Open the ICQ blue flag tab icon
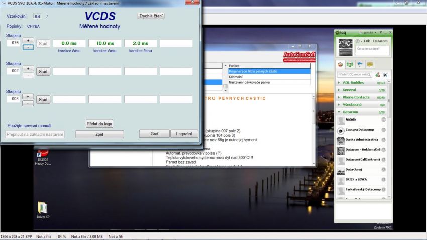This screenshot has width=427, height=240. (360, 64)
